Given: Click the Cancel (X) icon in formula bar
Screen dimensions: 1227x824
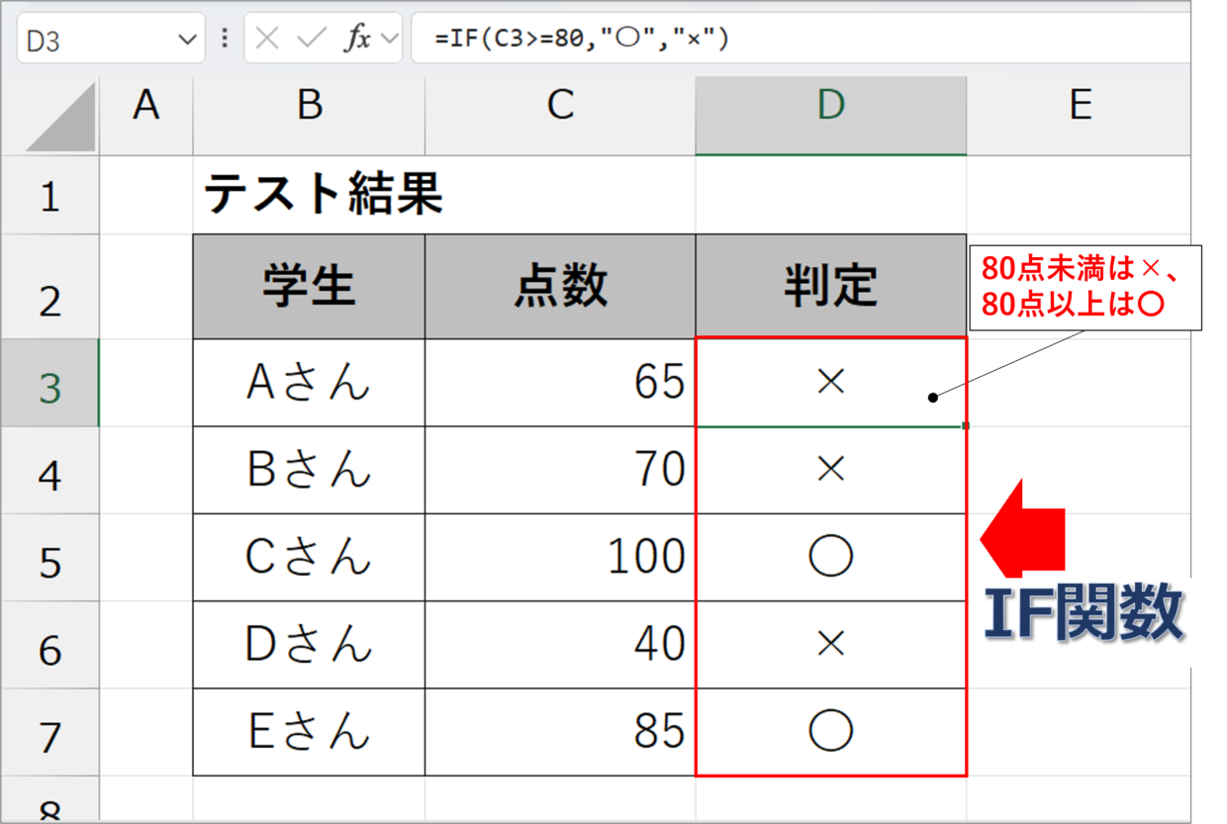Looking at the screenshot, I should (x=267, y=39).
